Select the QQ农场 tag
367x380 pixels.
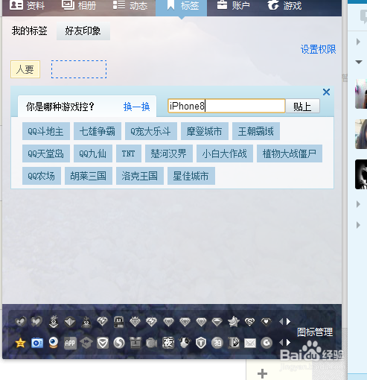coord(42,176)
